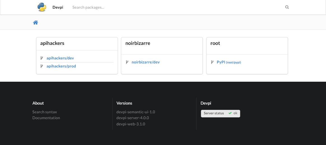326x145 pixels.
Task: Click the Versions footer heading
Action: pyautogui.click(x=124, y=103)
